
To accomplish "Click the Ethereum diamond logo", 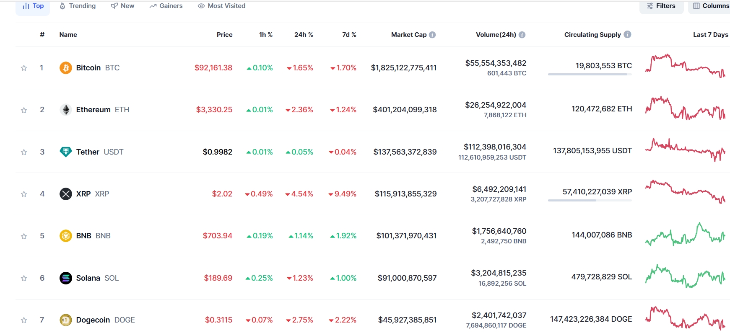I will pyautogui.click(x=66, y=110).
